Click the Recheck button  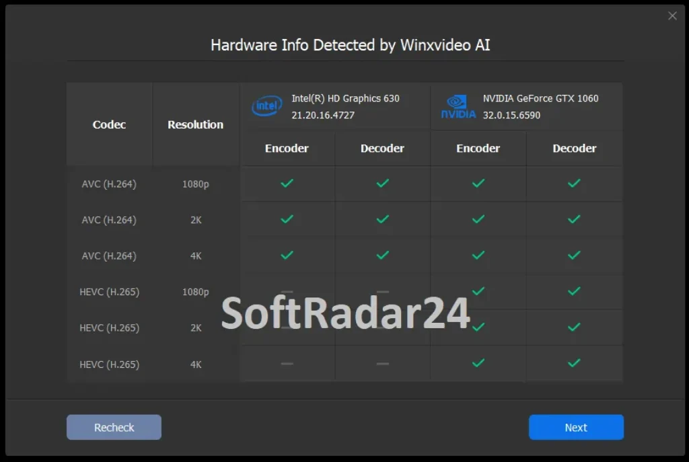click(x=114, y=427)
